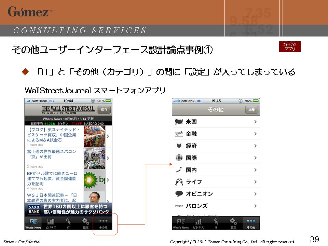Expand chevron on 金融 row
The width and height of the screenshot is (328, 246).
point(256,134)
